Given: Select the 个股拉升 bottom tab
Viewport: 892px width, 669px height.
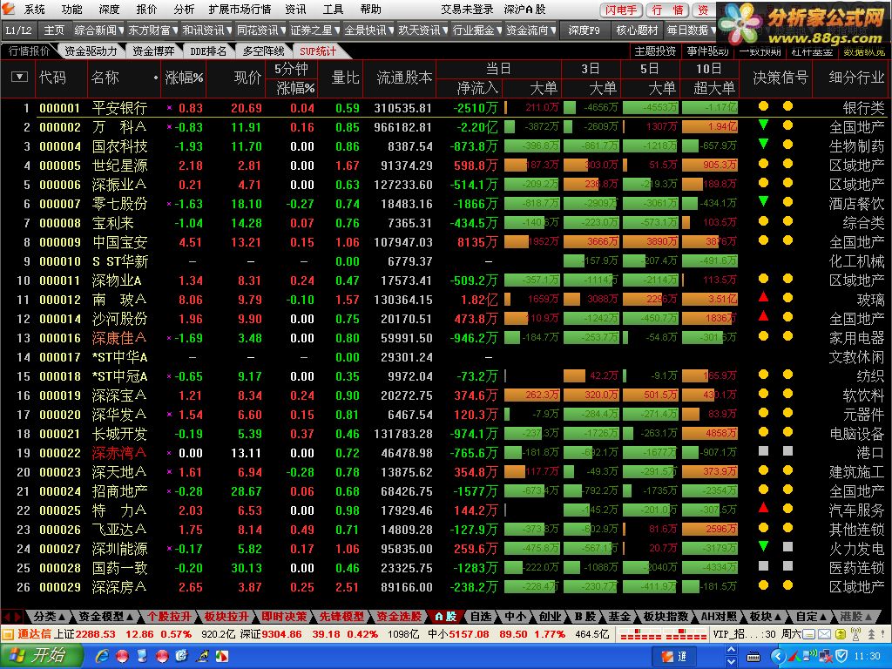Looking at the screenshot, I should pyautogui.click(x=170, y=616).
